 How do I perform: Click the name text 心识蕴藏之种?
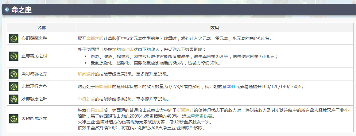34,38
